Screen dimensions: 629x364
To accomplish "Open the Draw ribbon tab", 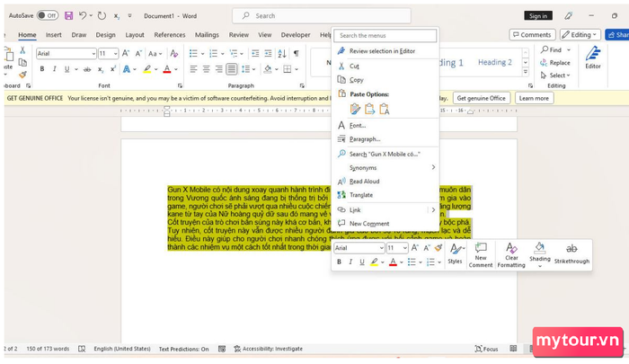I will pos(79,35).
